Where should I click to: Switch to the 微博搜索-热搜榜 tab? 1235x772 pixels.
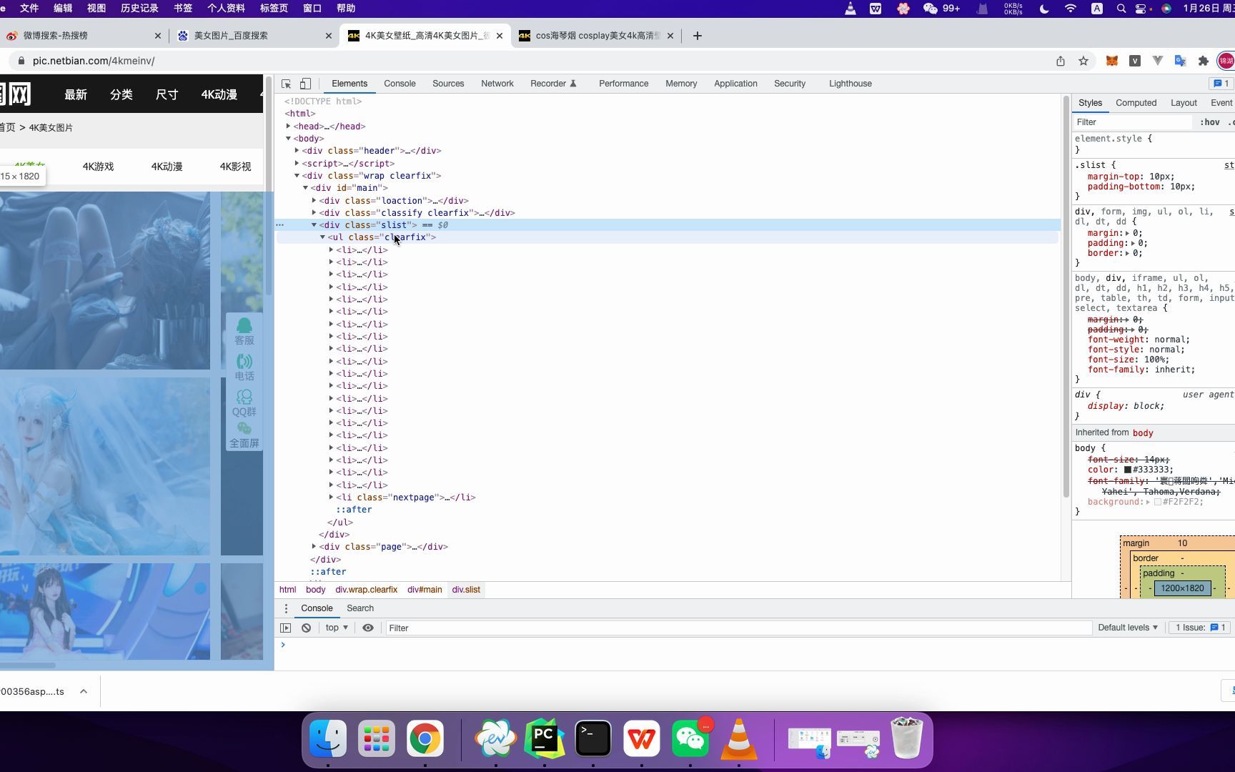point(83,36)
